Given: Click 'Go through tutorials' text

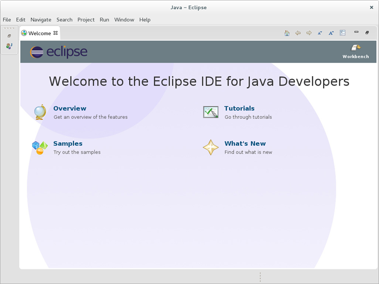Looking at the screenshot, I should pyautogui.click(x=248, y=117).
